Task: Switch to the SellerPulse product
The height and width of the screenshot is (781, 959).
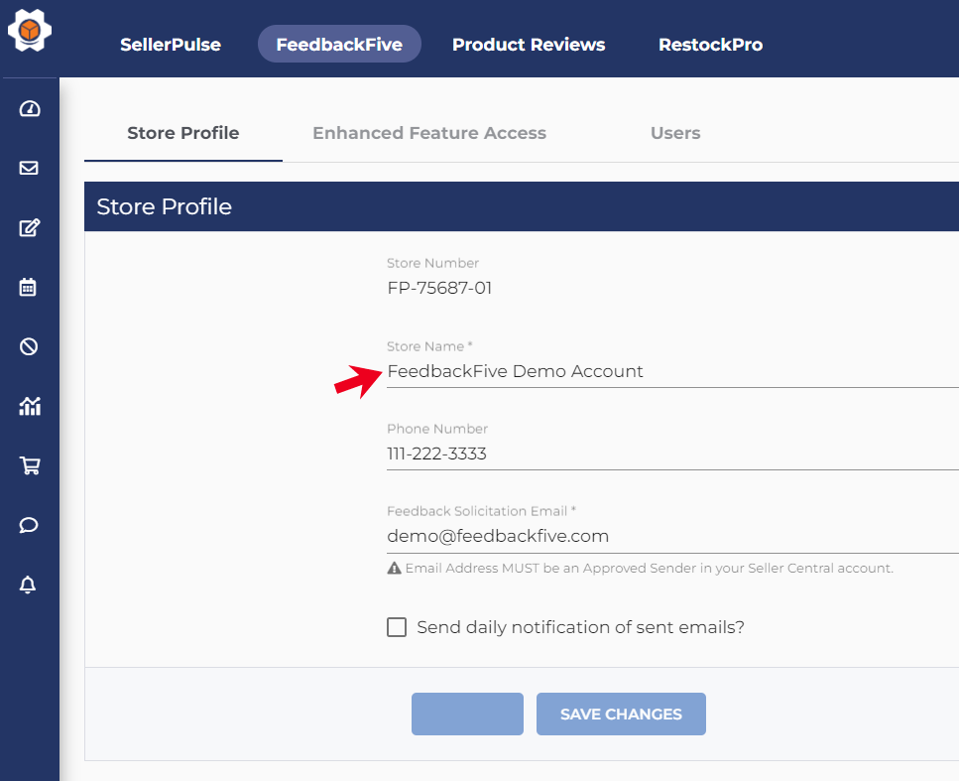Action: tap(171, 45)
